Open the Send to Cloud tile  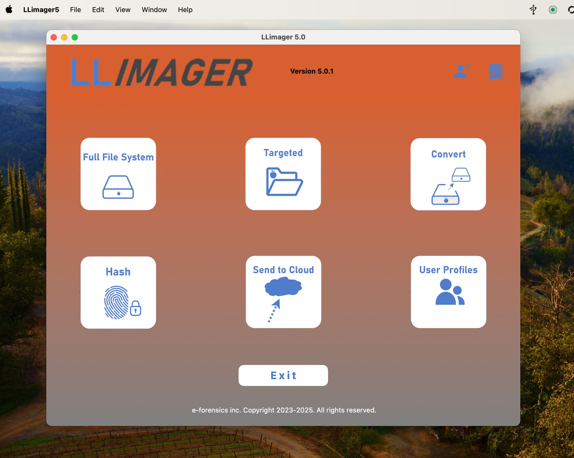(x=283, y=292)
